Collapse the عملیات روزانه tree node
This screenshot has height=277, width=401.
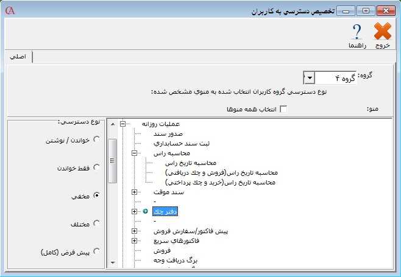(123, 124)
